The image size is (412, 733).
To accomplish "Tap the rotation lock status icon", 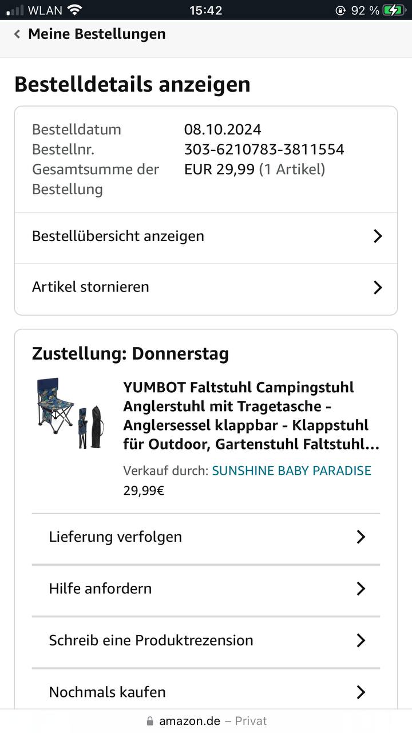I will [341, 10].
